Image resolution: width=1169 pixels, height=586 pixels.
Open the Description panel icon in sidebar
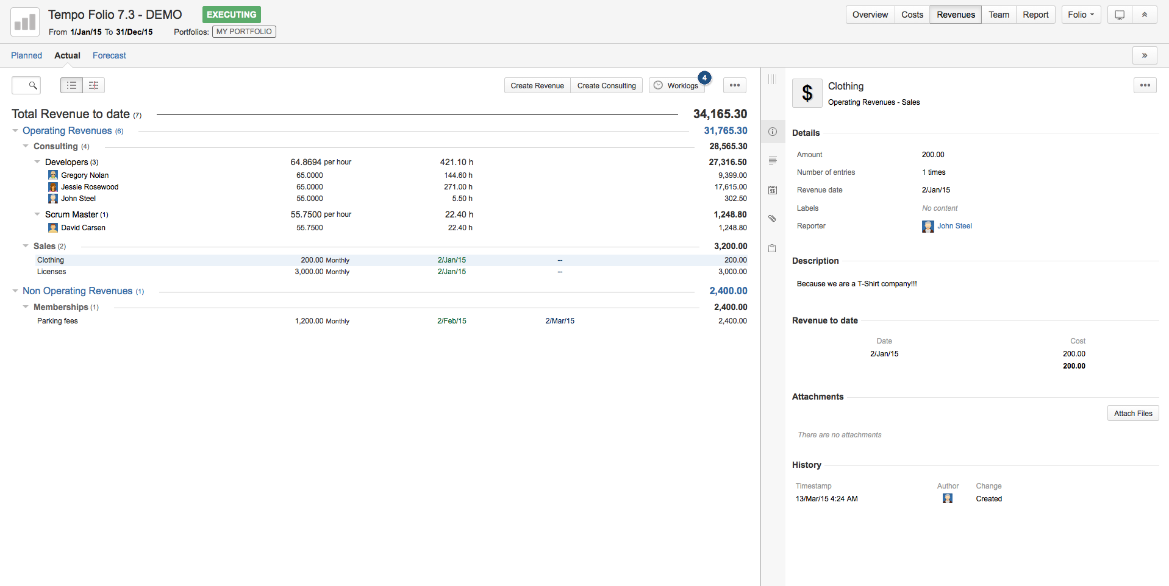pyautogui.click(x=773, y=160)
